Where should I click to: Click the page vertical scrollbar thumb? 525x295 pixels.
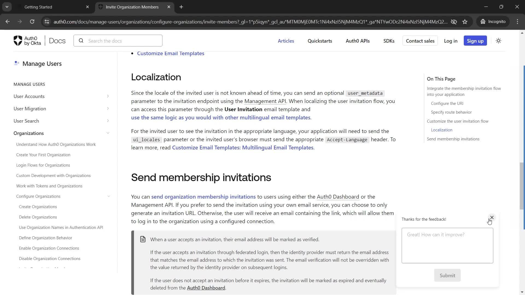click(522, 186)
